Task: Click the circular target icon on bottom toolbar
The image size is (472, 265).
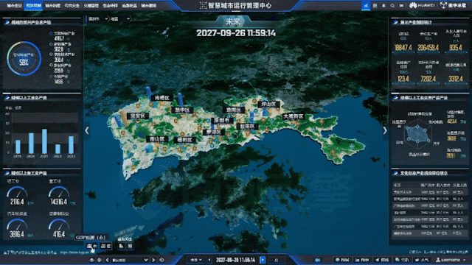Action: (x=162, y=260)
